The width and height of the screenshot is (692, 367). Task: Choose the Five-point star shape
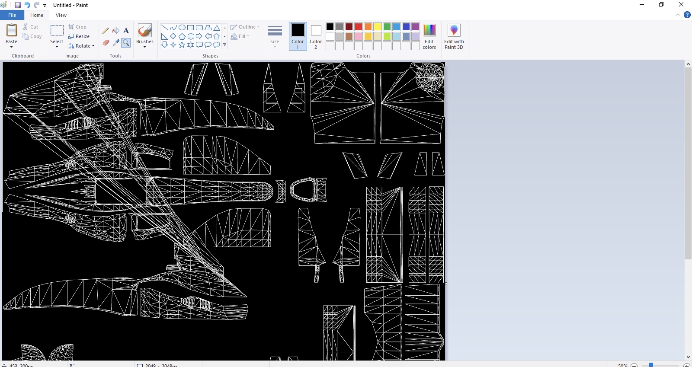(182, 45)
